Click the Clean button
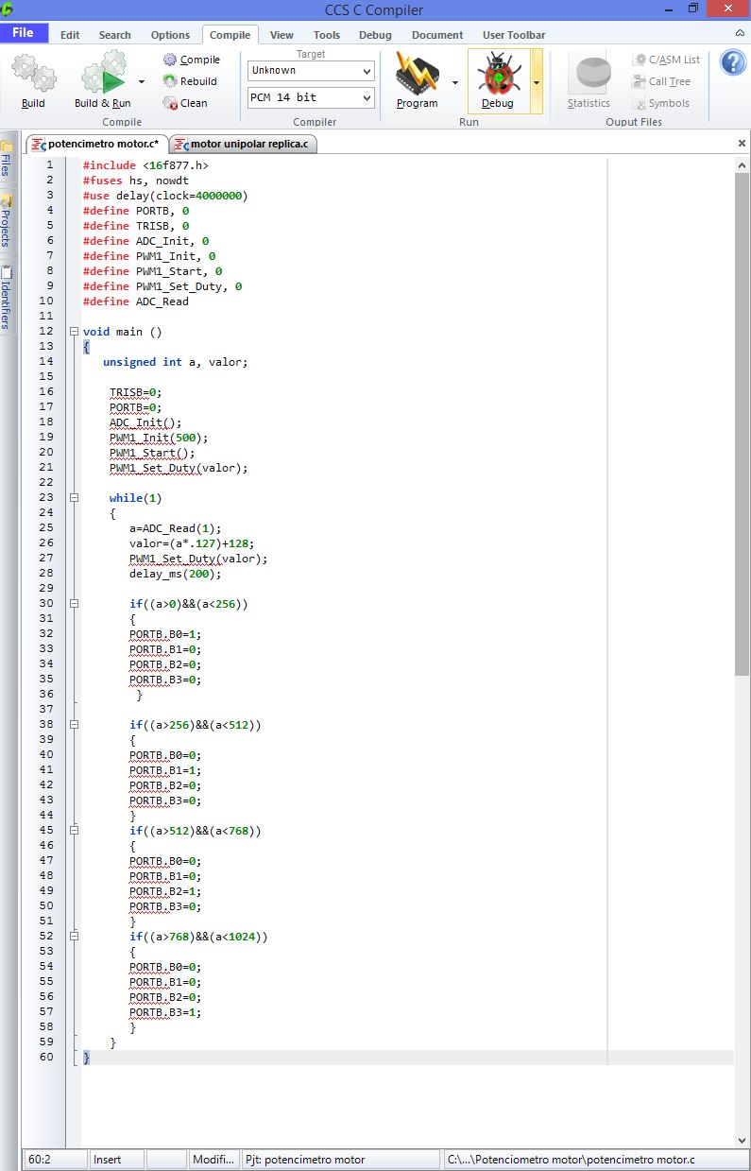Viewport: 751px width, 1171px height. (x=185, y=103)
